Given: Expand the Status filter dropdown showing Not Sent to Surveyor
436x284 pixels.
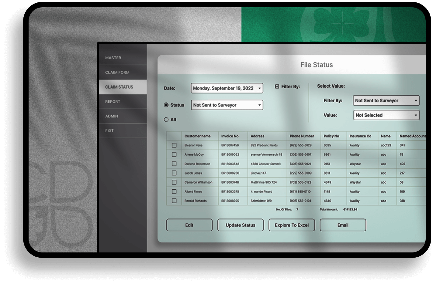Looking at the screenshot, I should (x=227, y=105).
